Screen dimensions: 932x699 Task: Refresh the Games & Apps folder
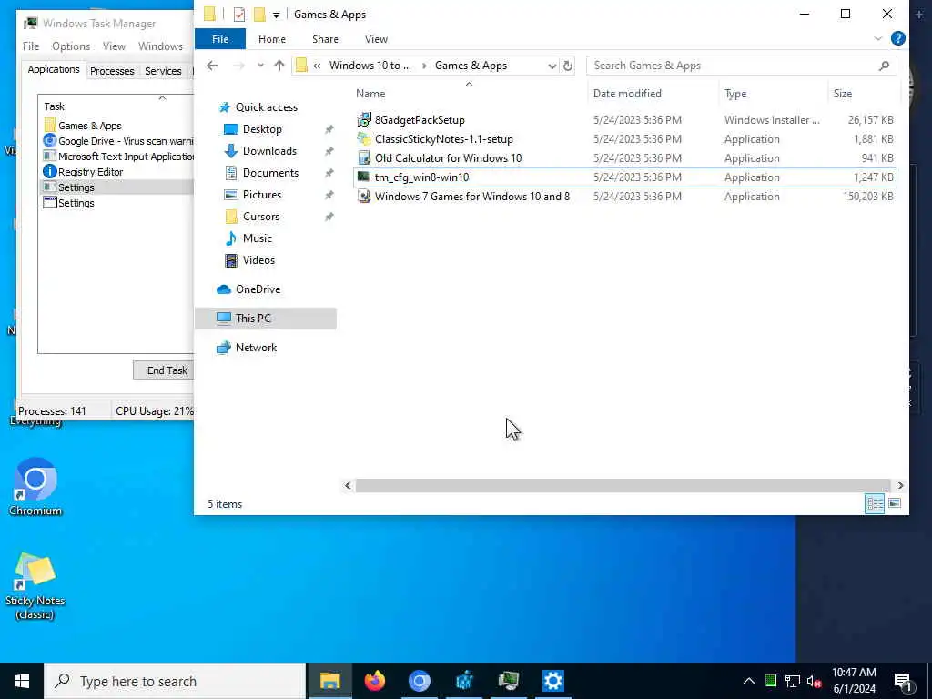click(568, 66)
